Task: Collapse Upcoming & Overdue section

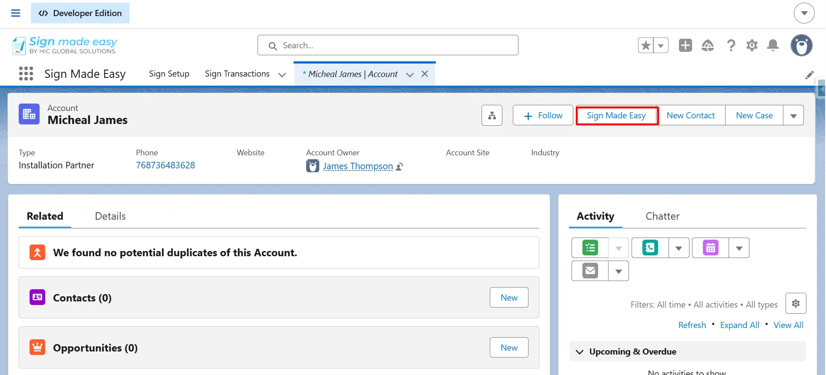Action: pos(579,352)
